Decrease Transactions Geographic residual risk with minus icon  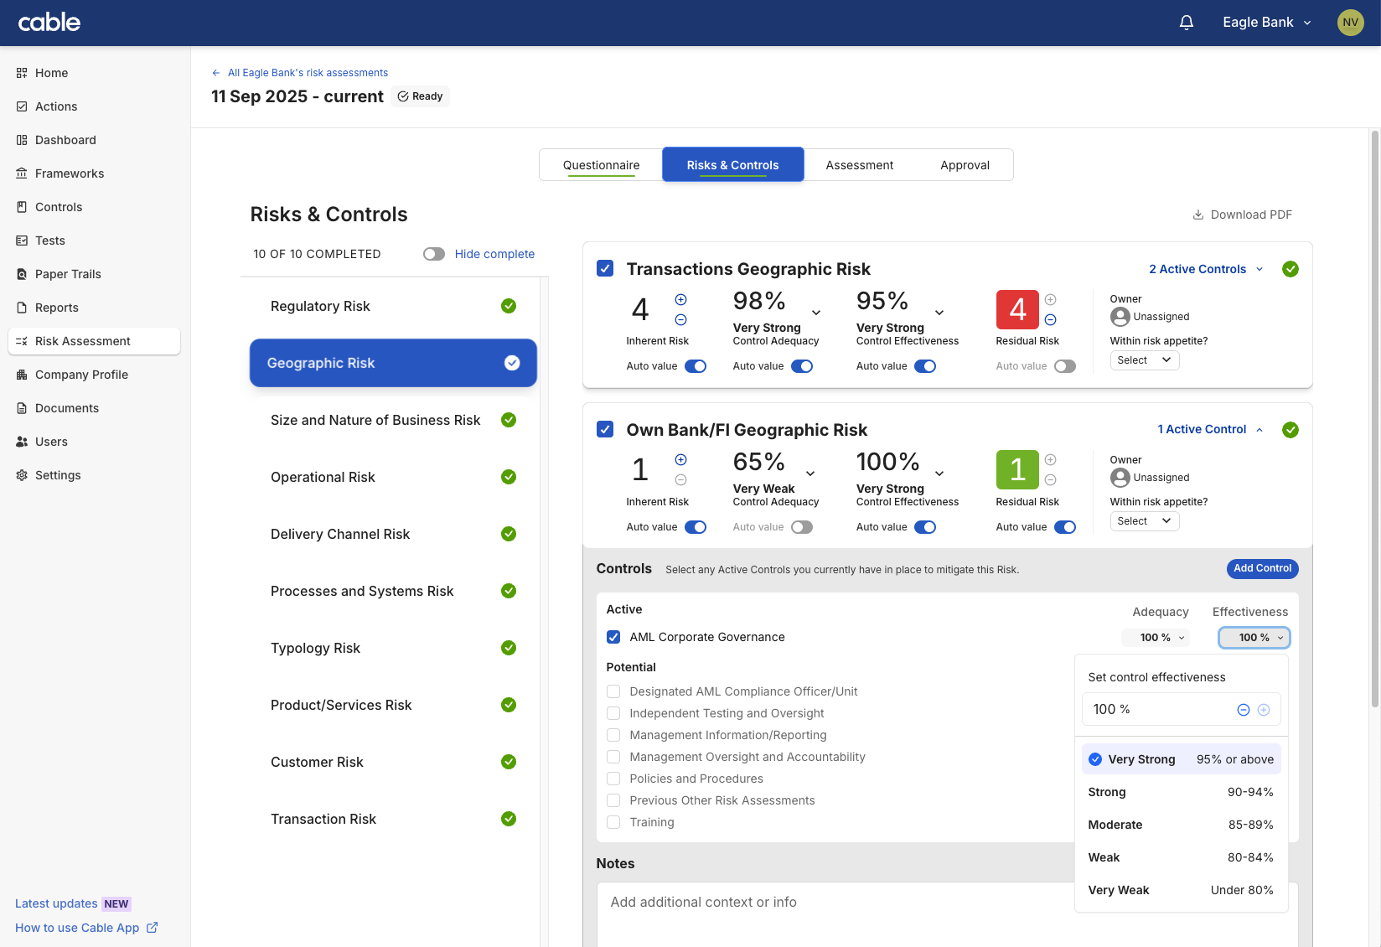click(1050, 319)
